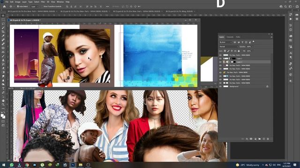300x168 pixels.
Task: Select the Crop tool
Action: pos(3,32)
